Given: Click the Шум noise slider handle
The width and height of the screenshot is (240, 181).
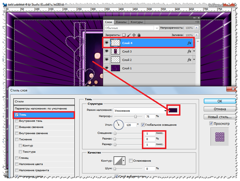Looking at the screenshot, I should pyautogui.click(x=115, y=169).
